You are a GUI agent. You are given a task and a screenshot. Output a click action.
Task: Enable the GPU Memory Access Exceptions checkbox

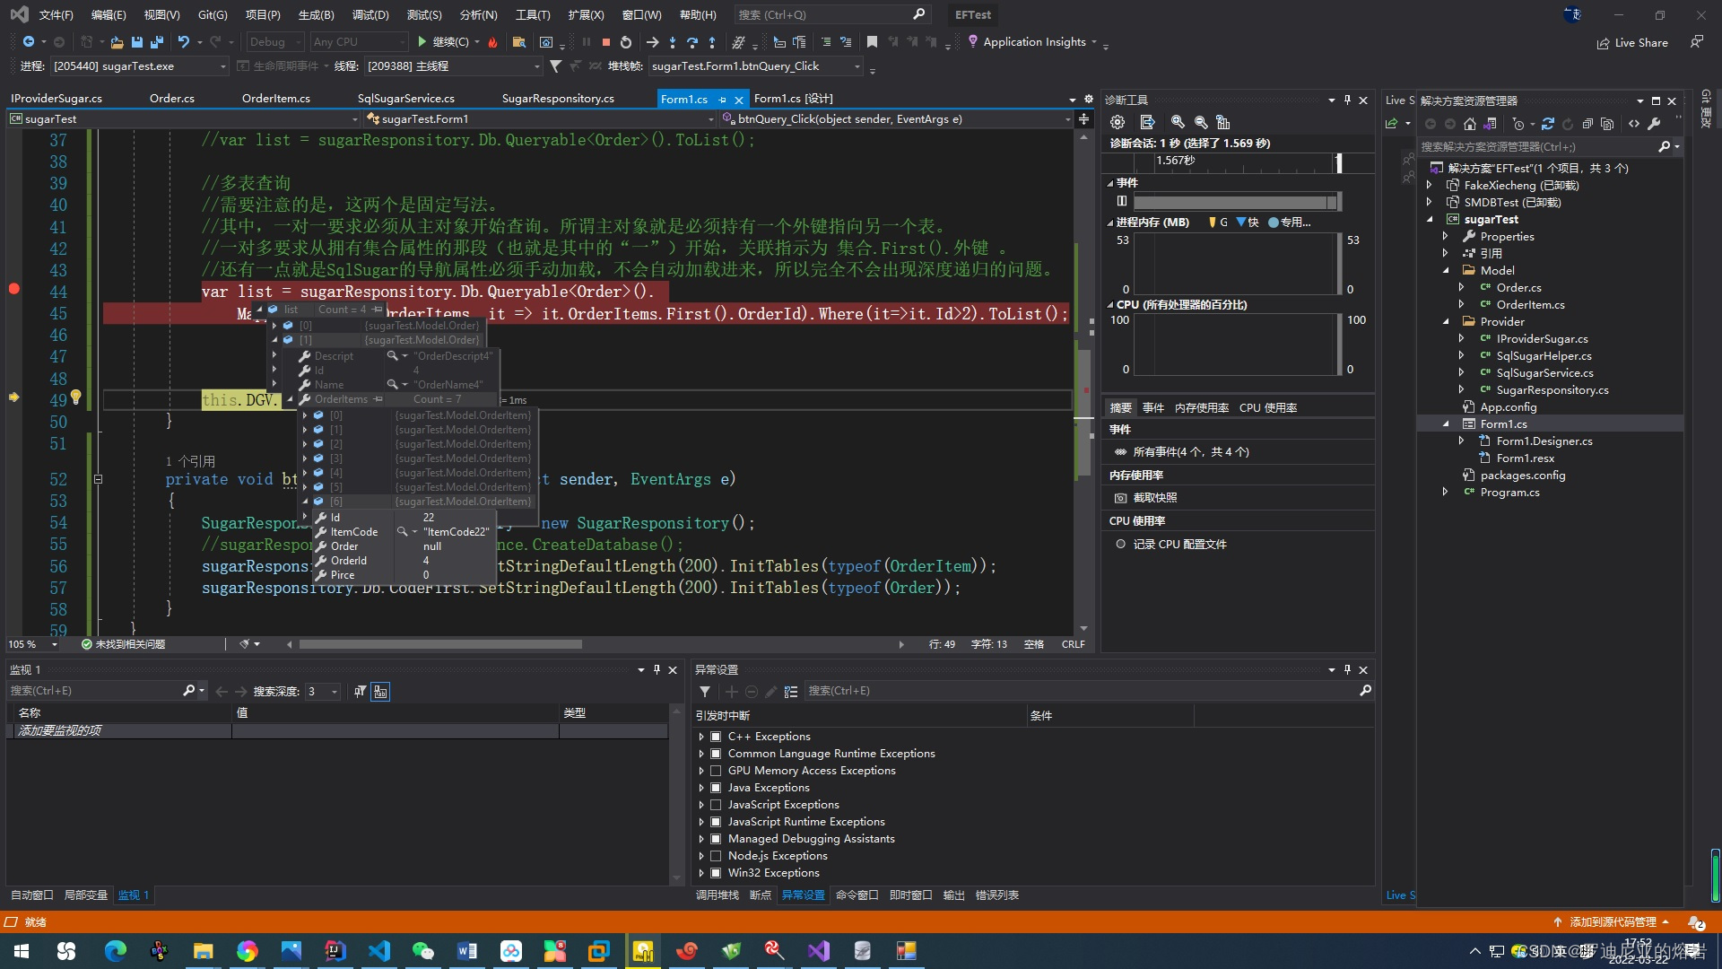pyautogui.click(x=716, y=771)
